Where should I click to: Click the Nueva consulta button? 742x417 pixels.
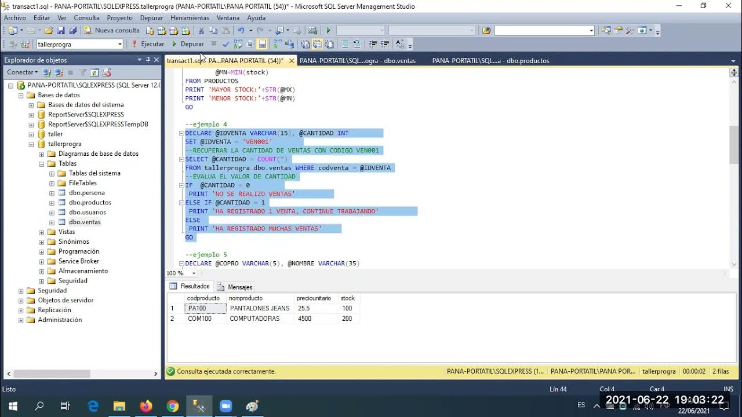point(112,30)
